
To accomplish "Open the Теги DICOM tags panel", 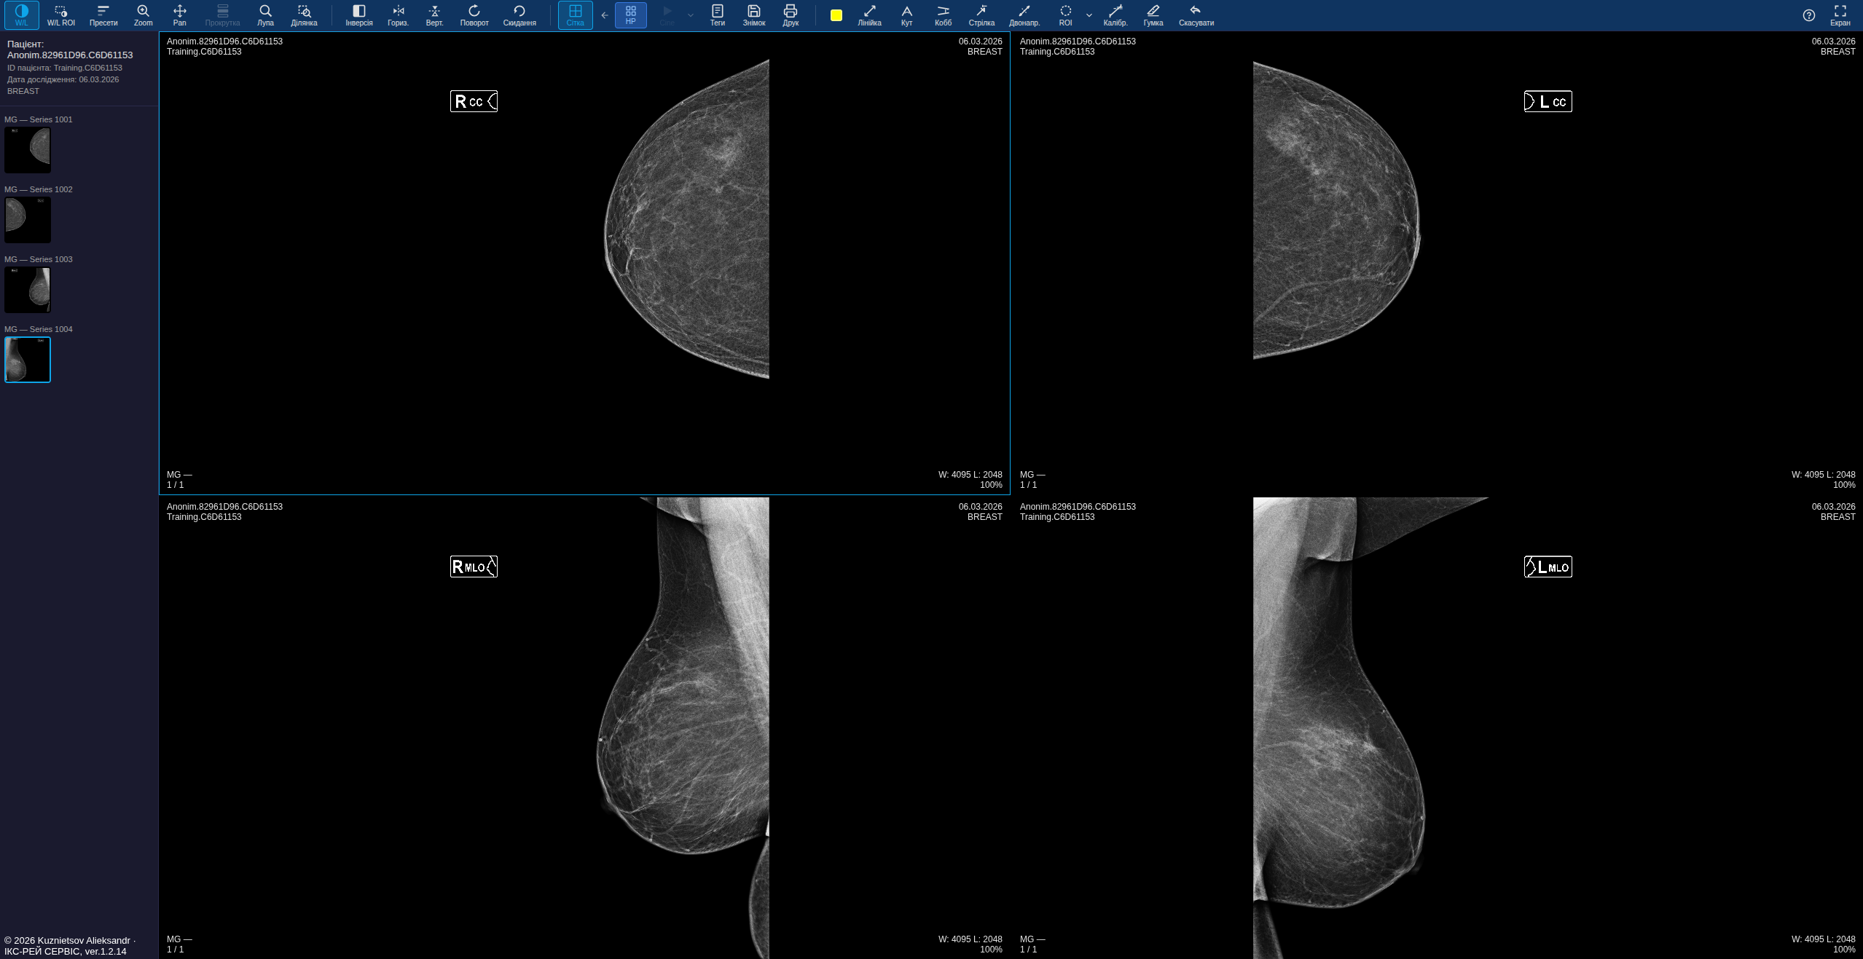I will pos(718,15).
